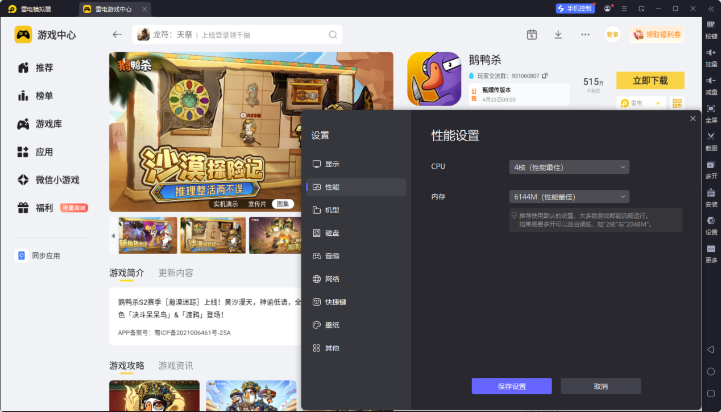Switch to 更新内容 tab
The width and height of the screenshot is (721, 412).
point(176,273)
